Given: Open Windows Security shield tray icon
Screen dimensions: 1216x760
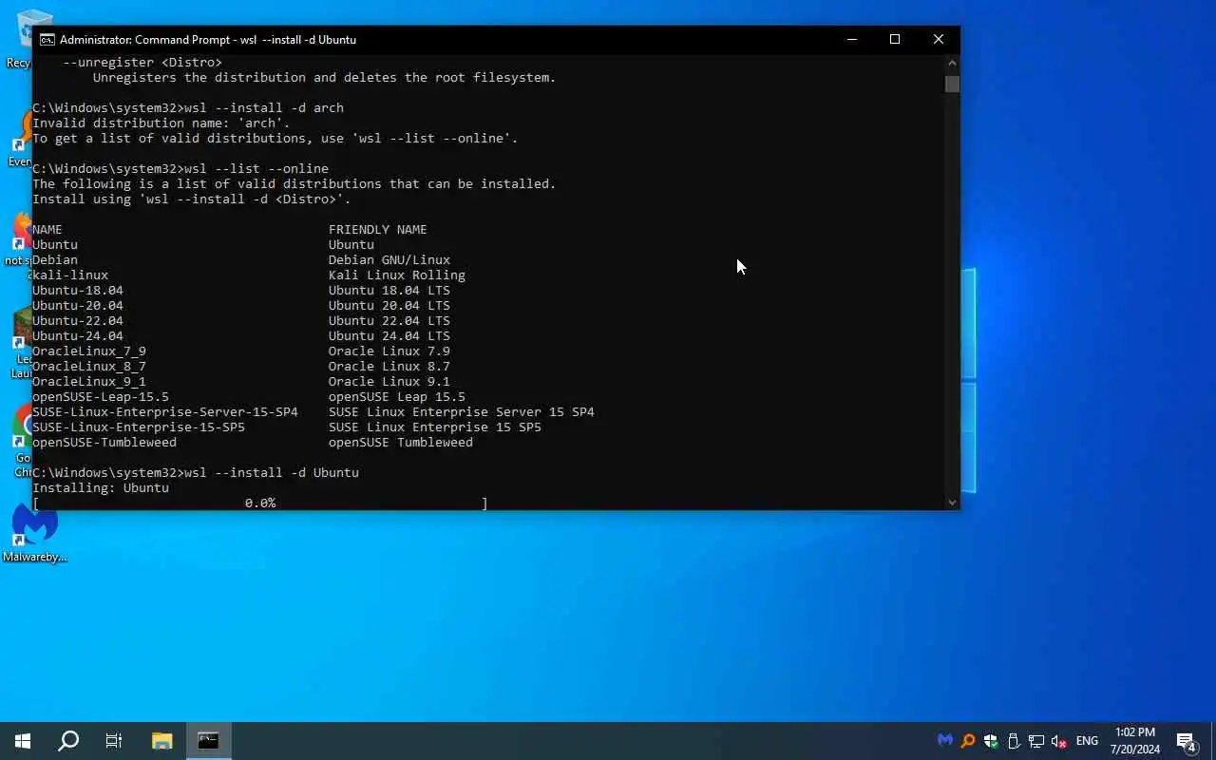Looking at the screenshot, I should [991, 741].
